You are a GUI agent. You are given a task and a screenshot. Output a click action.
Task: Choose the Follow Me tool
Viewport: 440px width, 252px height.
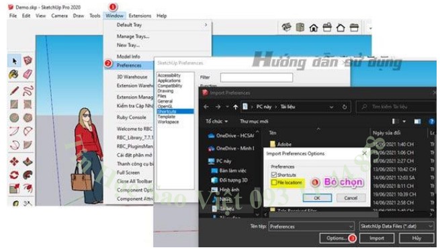(28, 175)
